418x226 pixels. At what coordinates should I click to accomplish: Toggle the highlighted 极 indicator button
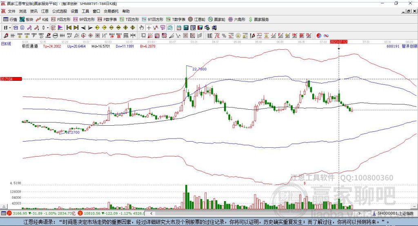pyautogui.click(x=53, y=28)
